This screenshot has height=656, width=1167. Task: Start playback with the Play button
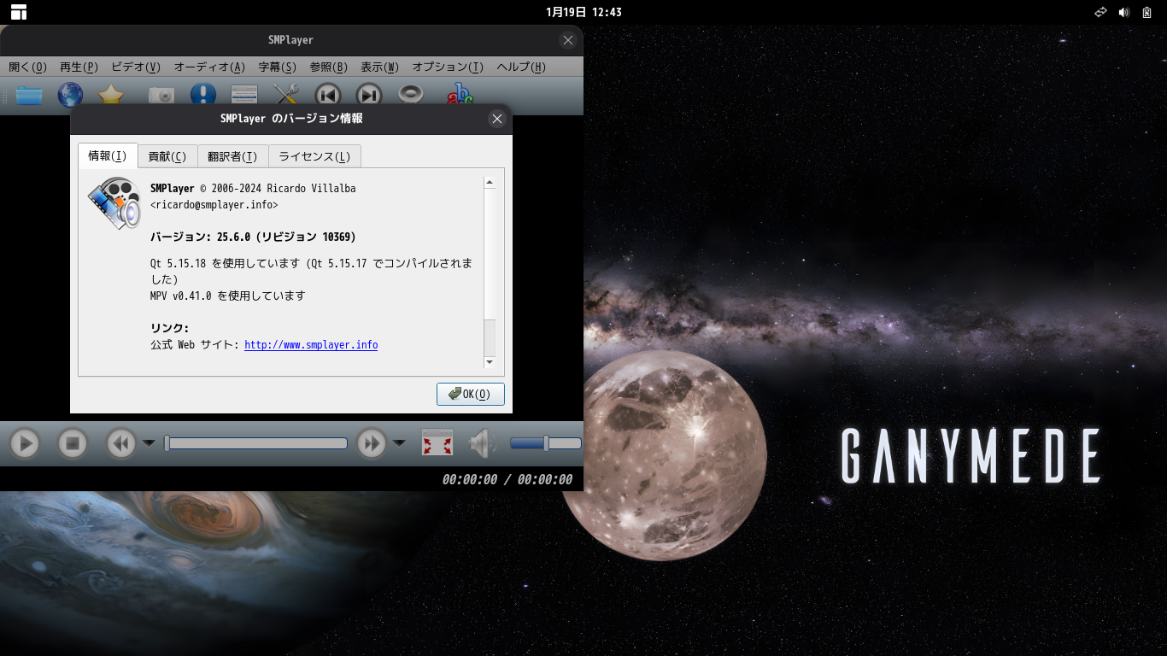point(25,443)
